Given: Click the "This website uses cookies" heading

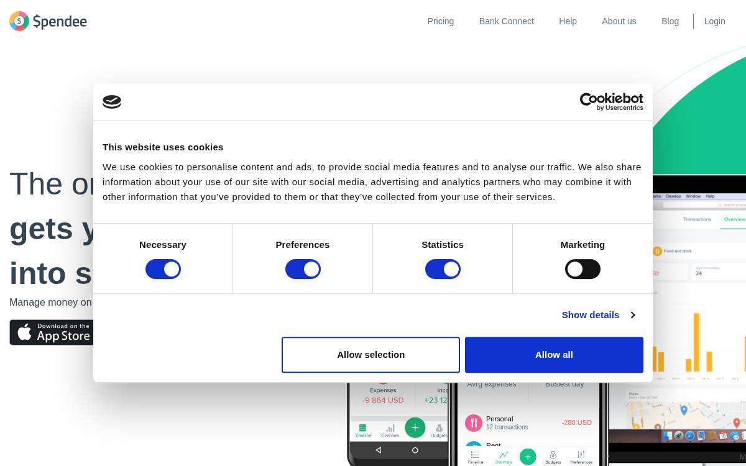Looking at the screenshot, I should (163, 147).
